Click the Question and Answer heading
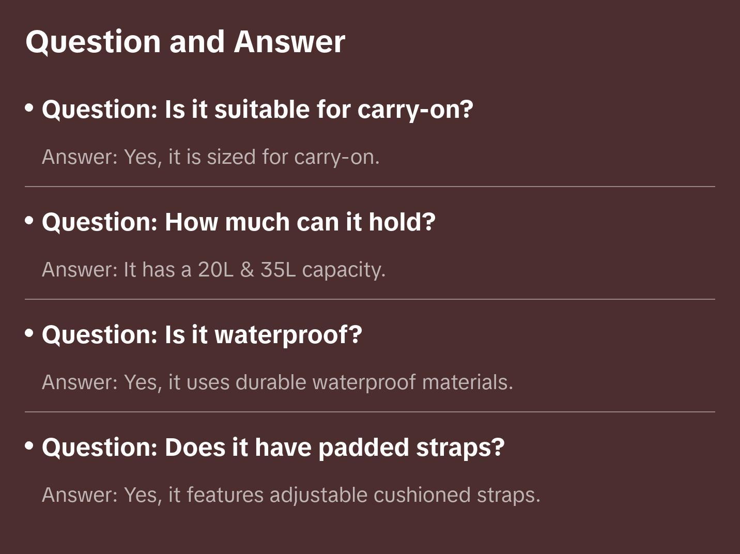 (185, 41)
